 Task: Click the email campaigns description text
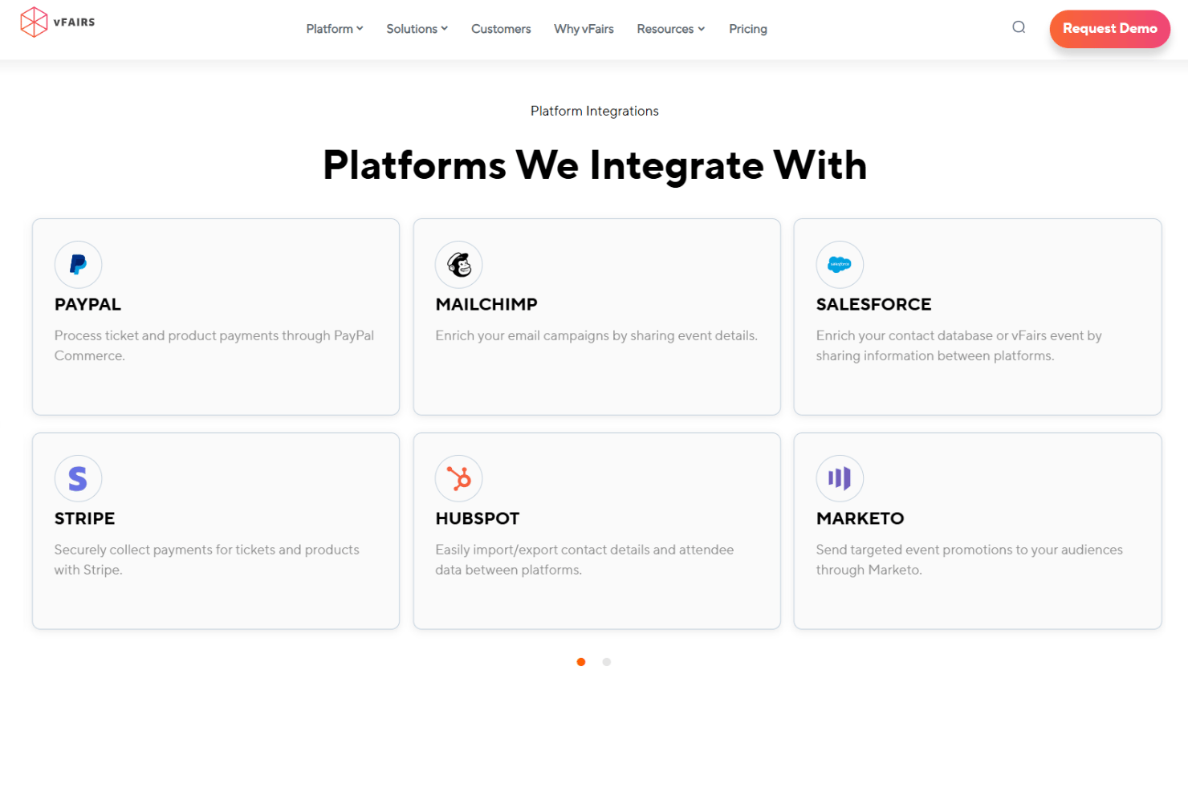pos(596,335)
